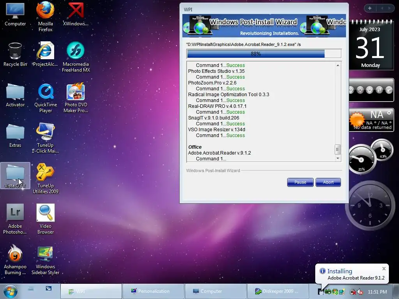The height and width of the screenshot is (299, 399).
Task: Click the installer icon in the system tray
Action: tap(321, 292)
